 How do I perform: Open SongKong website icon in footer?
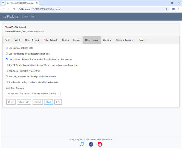click(x=82, y=144)
